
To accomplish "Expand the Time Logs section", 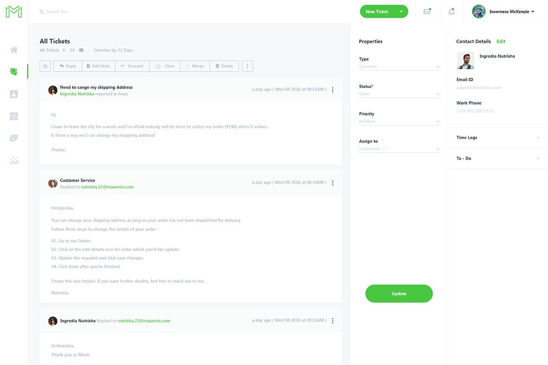I will (497, 138).
